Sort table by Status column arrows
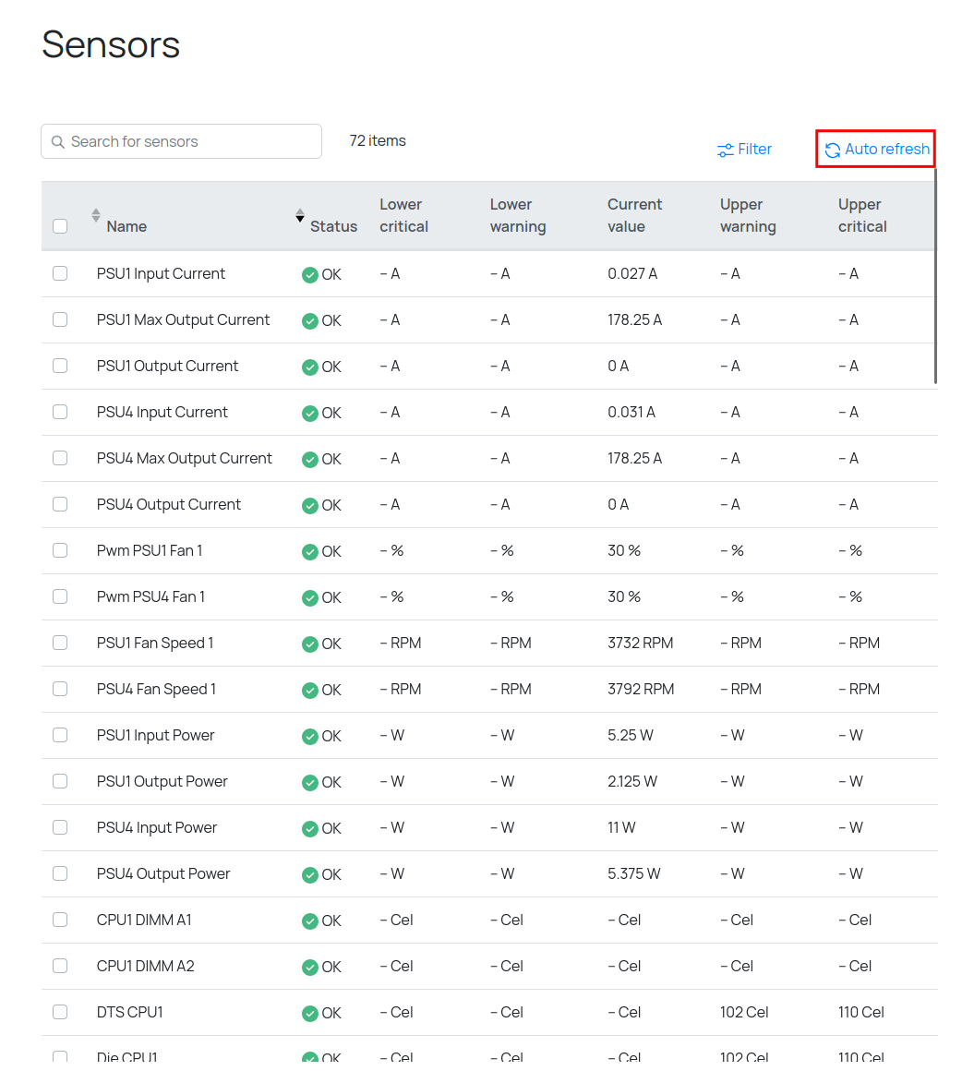962x1083 pixels. (x=299, y=215)
